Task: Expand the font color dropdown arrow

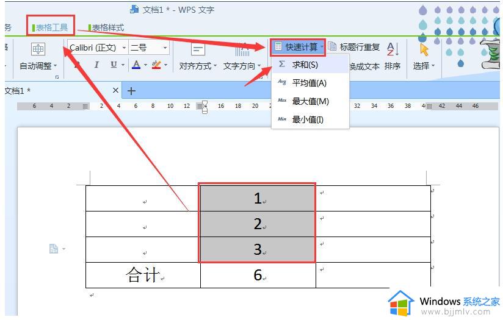Action: coord(145,65)
